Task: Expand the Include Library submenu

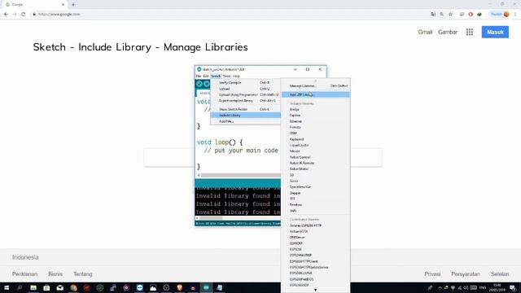Action: tap(246, 116)
